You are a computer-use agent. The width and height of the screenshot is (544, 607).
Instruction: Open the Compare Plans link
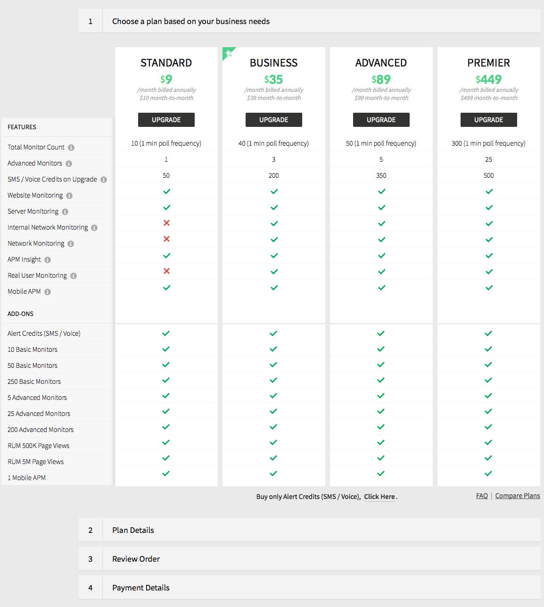[x=517, y=496]
